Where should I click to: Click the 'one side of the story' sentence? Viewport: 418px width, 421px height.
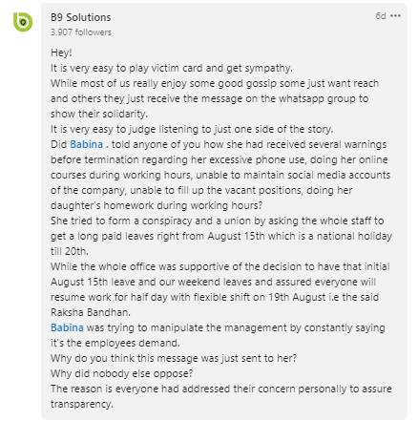click(192, 129)
